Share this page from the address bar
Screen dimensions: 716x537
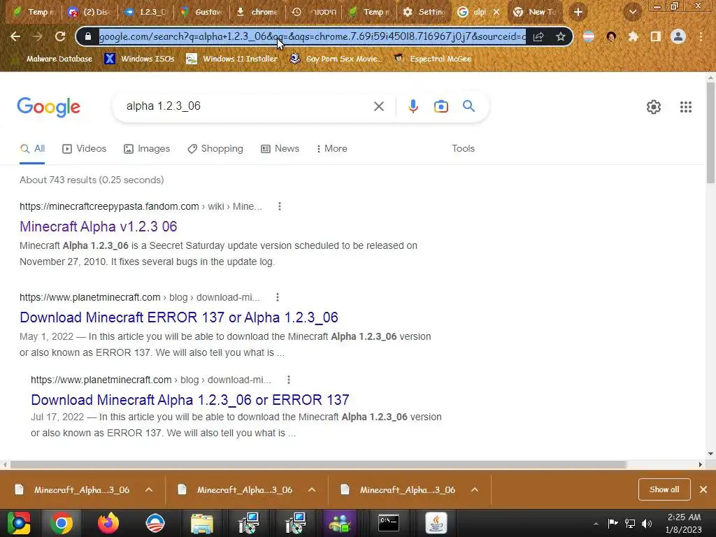click(x=538, y=36)
